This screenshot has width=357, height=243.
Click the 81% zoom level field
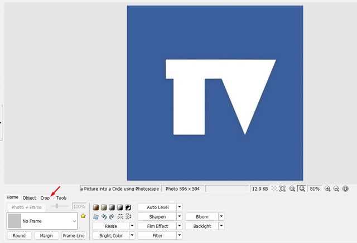(315, 189)
